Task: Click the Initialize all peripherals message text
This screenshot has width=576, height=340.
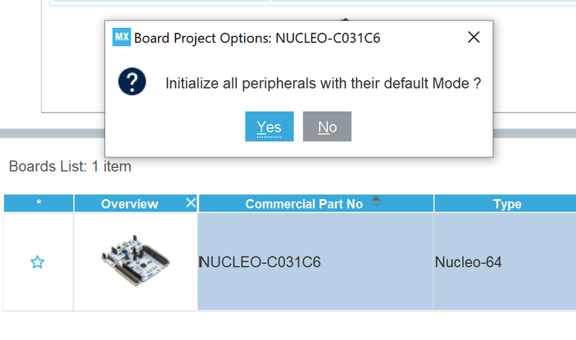Action: tap(323, 83)
